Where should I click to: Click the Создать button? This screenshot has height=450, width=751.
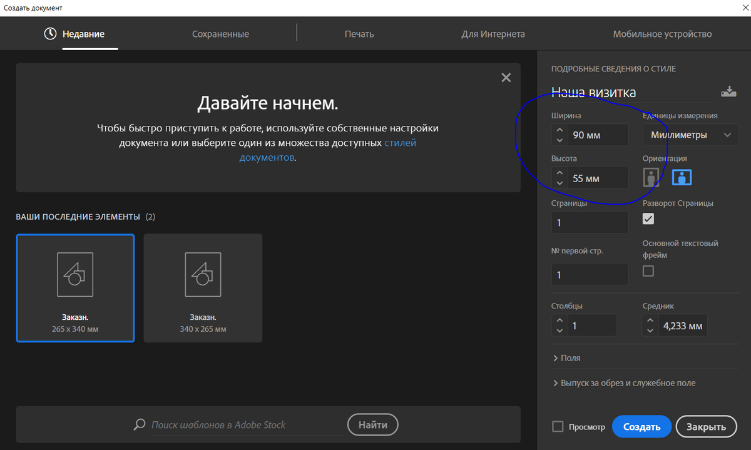pos(641,427)
